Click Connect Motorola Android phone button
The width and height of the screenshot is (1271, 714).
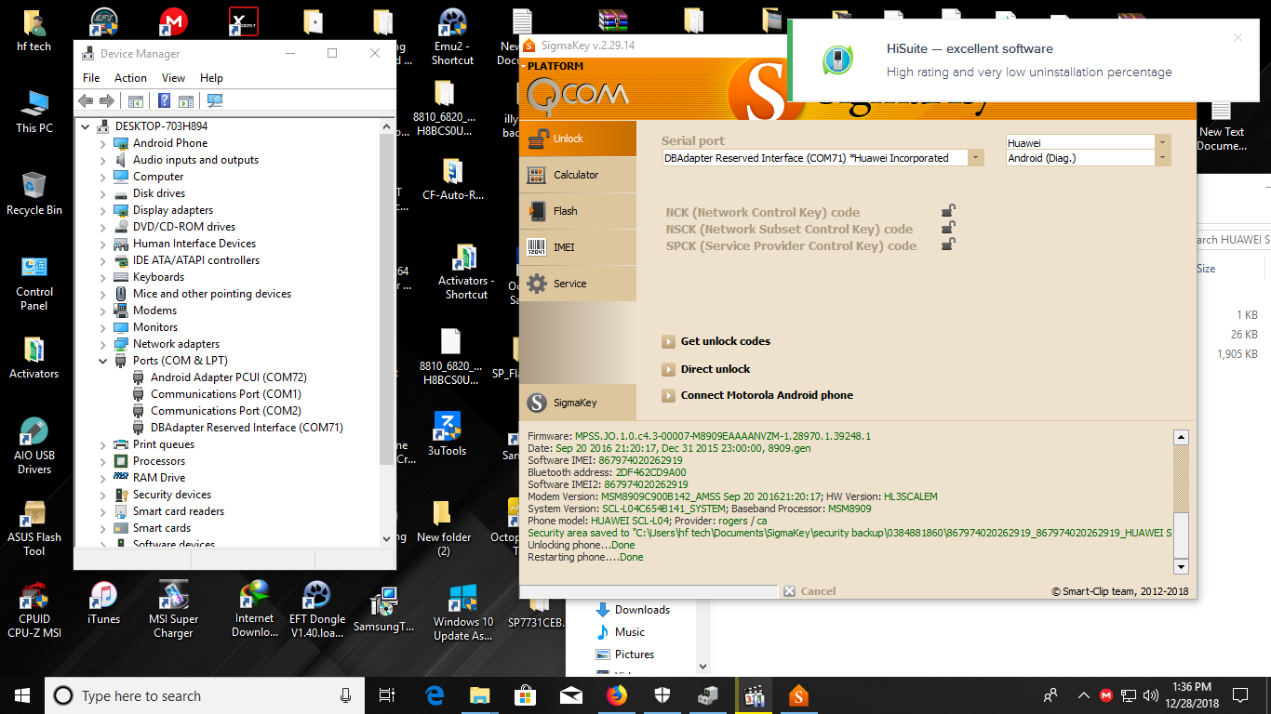[x=757, y=395]
